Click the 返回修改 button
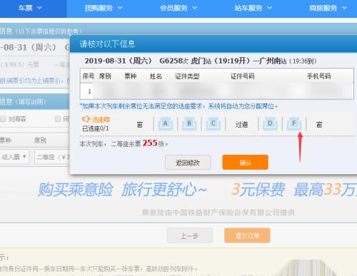This screenshot has width=357, height=276. click(x=188, y=163)
